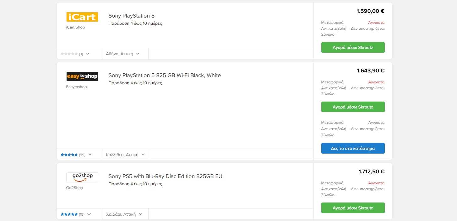This screenshot has height=221, width=457.
Task: Open location dropdown Αθήνα, Αττική
Action: 123,54
